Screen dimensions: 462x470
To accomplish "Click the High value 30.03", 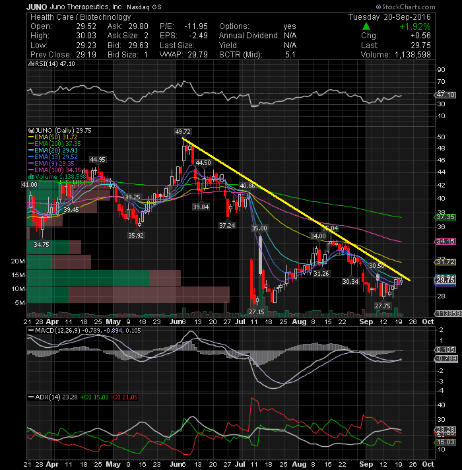I will click(86, 36).
